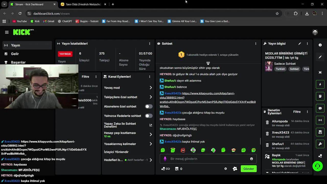Click the purple microphone icon in message box
327x184 pixels.
(165, 159)
